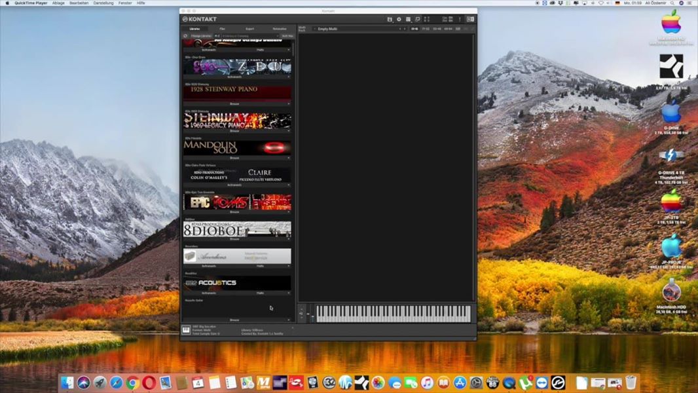Open the Ablage menu in menu bar
This screenshot has width=698, height=393.
(x=58, y=3)
